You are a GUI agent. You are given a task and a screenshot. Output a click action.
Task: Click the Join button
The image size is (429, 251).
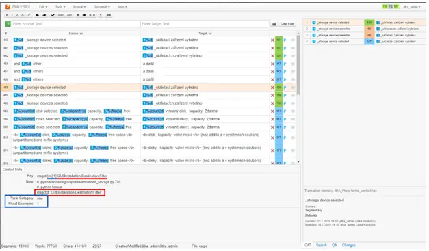coord(69,15)
